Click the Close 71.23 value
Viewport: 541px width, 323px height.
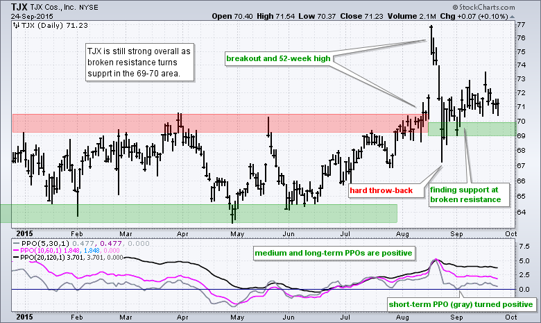click(x=361, y=16)
